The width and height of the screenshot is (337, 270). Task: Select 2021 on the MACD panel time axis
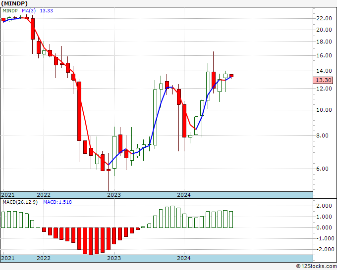coord(8,258)
